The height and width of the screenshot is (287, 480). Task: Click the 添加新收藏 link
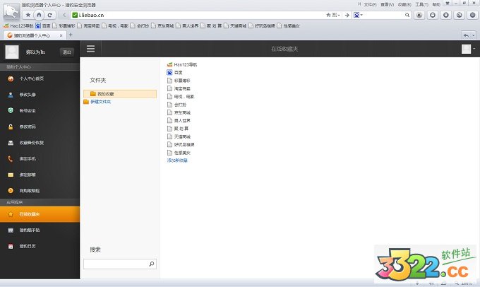[177, 160]
